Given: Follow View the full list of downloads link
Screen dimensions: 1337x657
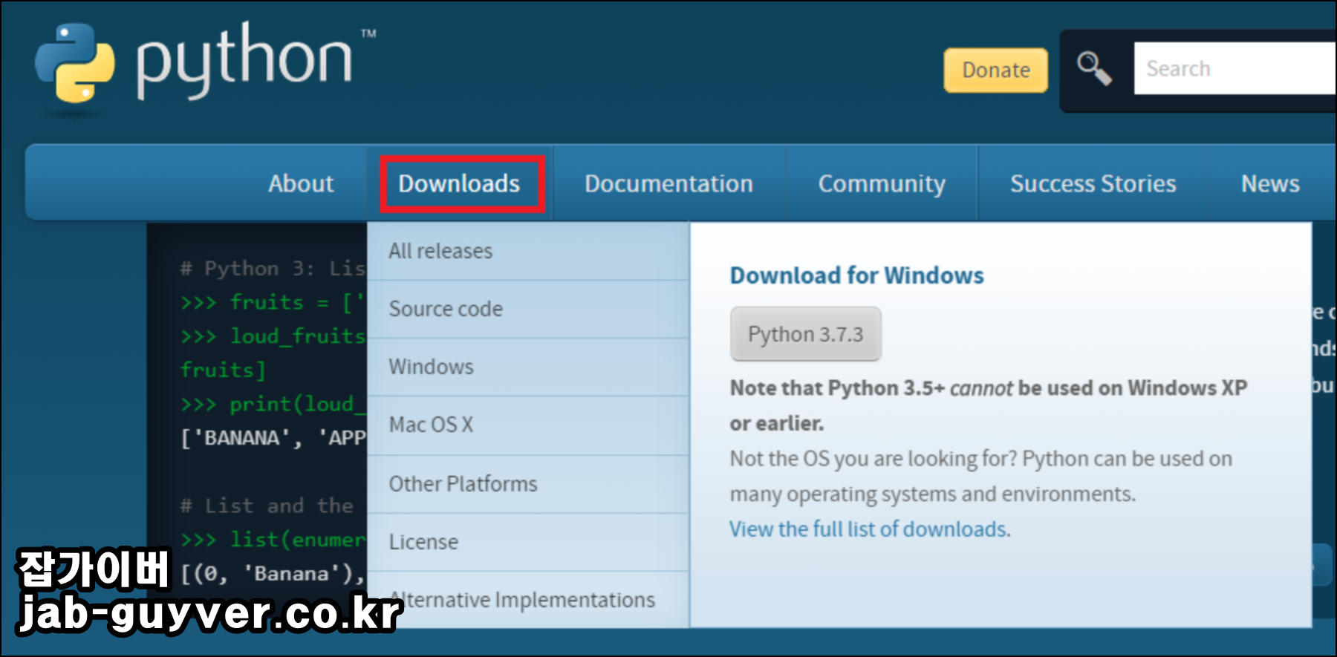Looking at the screenshot, I should pos(868,529).
